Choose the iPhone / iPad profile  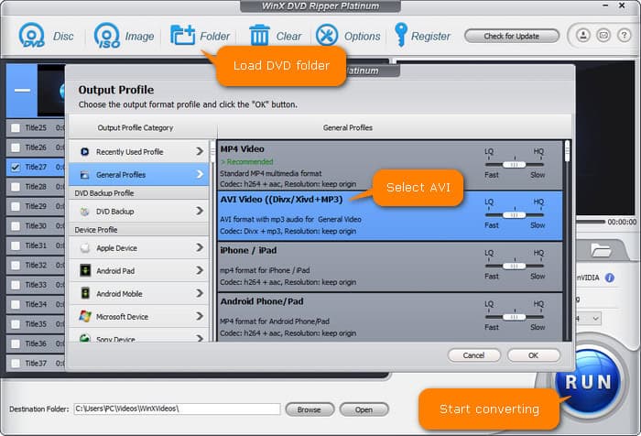tap(348, 266)
